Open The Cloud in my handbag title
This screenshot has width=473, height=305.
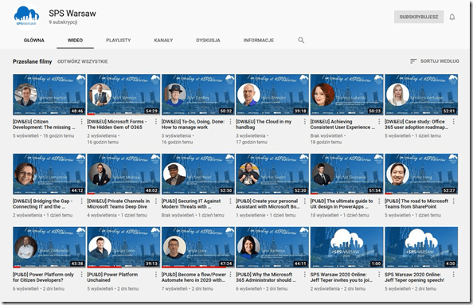(264, 124)
